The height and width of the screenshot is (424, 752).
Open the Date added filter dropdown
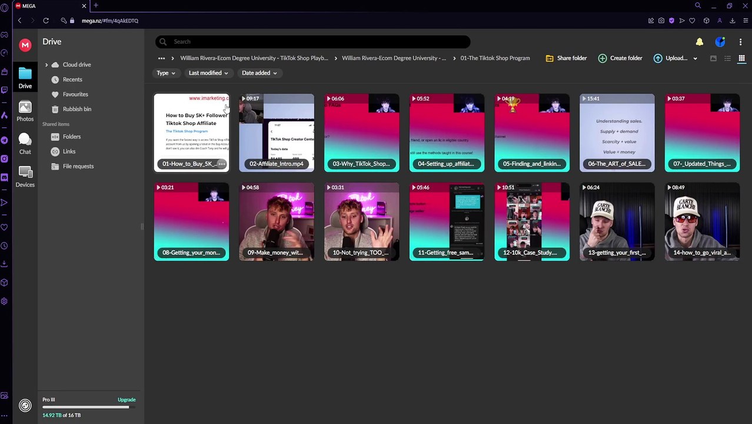click(x=259, y=73)
